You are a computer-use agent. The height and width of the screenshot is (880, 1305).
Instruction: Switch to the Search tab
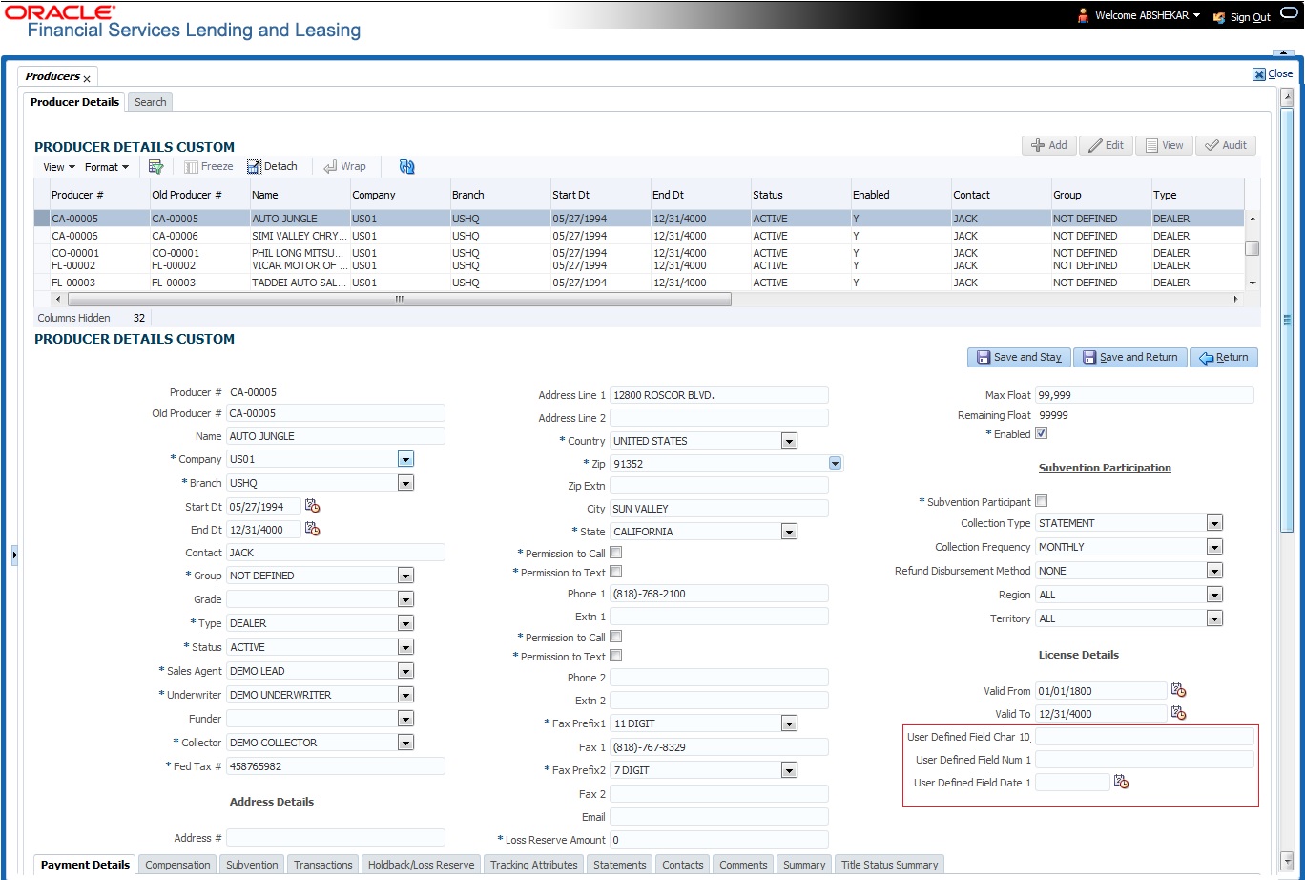(150, 102)
